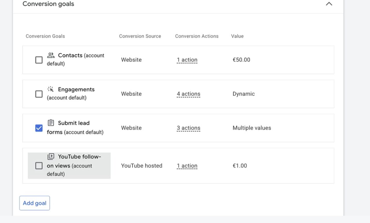This screenshot has height=223, width=370.
Task: Open the Contacts "1 action" link
Action: [x=187, y=60]
